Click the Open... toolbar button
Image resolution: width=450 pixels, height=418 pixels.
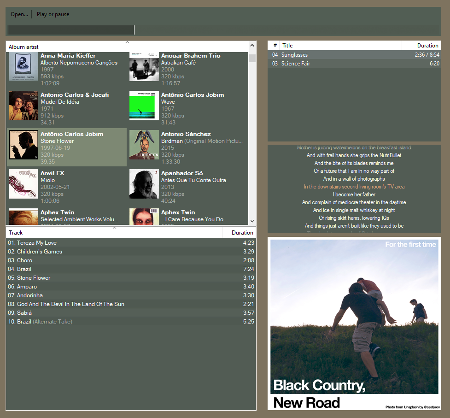(x=19, y=14)
